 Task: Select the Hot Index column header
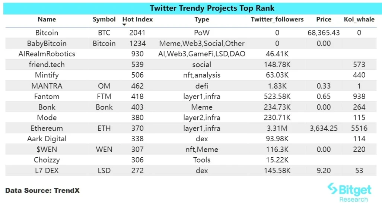pos(137,19)
